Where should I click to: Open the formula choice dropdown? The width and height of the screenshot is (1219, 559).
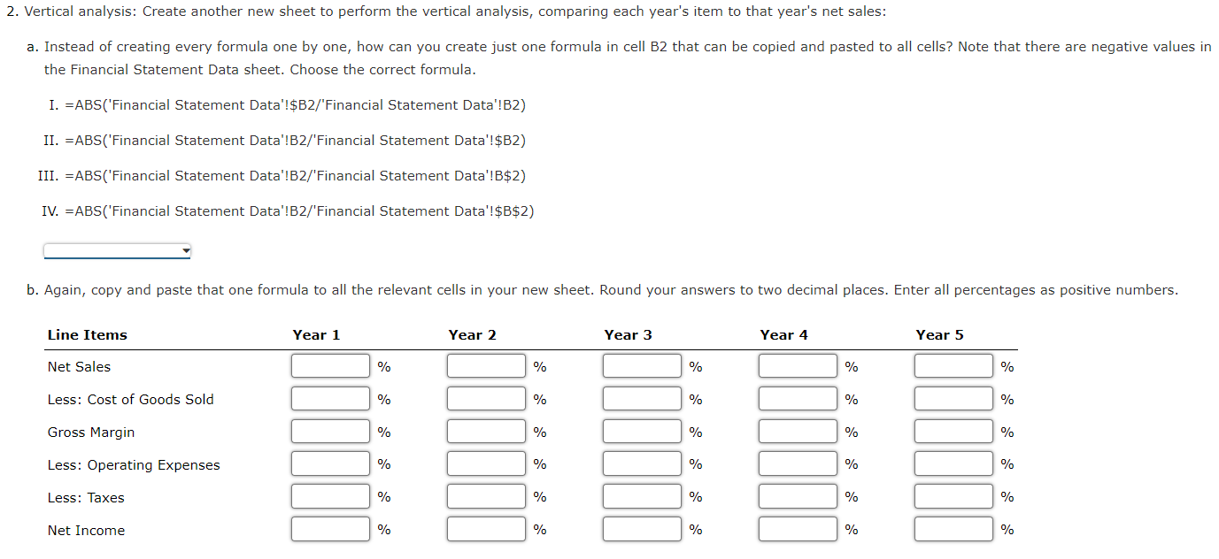tap(117, 251)
